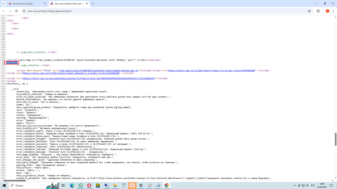Open the tygh scripts cache js link
Viewport: 337px width, 189px height.
(x=88, y=78)
